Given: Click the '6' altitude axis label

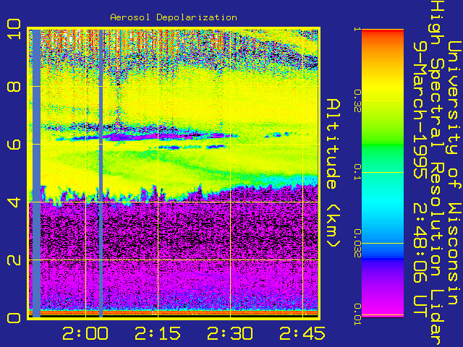Looking at the screenshot, I should tap(14, 145).
